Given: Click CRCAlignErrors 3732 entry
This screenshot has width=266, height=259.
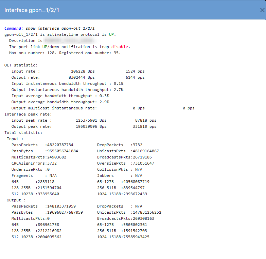Looking at the screenshot, I should click(34, 163).
